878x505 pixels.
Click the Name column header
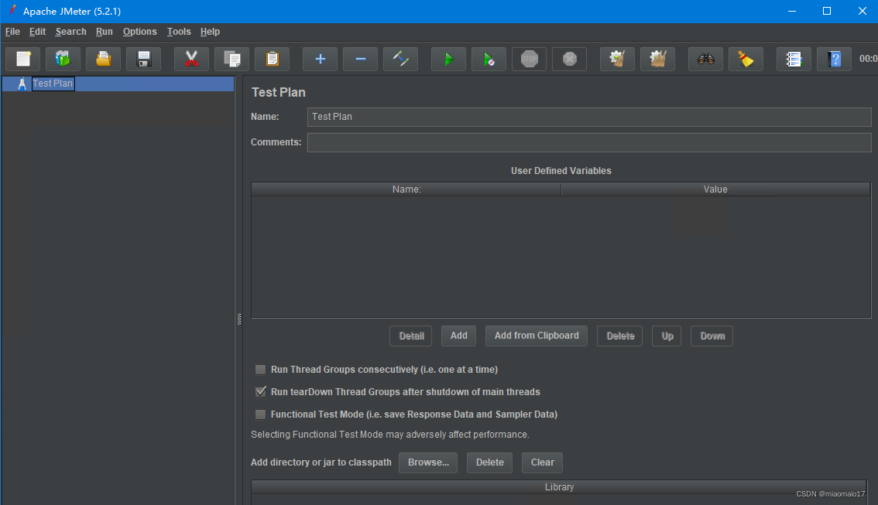406,189
